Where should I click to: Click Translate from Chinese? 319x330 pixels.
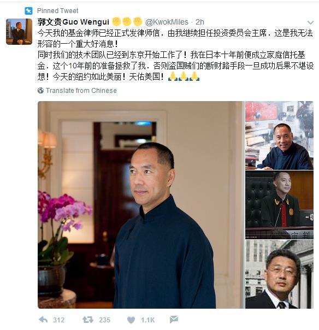tap(81, 91)
